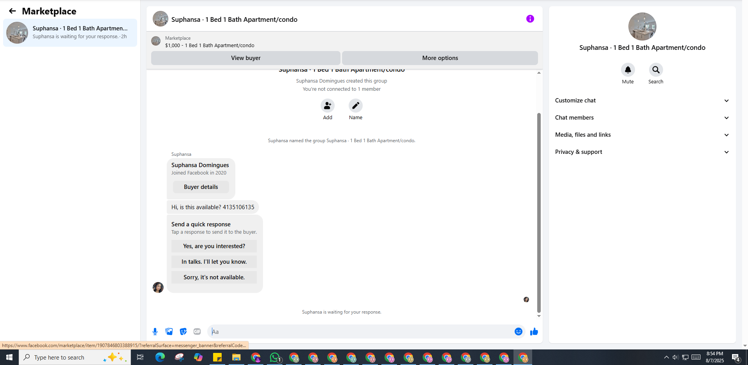Click the "Marketplace" heading in the left sidebar
This screenshot has width=748, height=365.
point(49,11)
